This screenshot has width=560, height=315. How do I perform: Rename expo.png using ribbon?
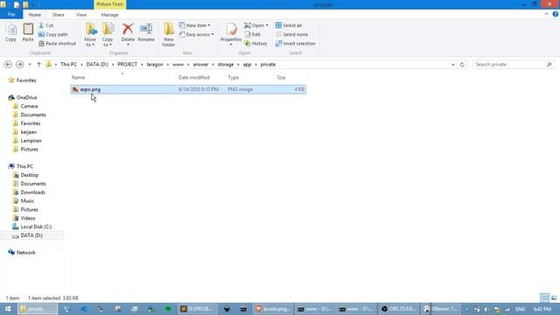point(146,32)
